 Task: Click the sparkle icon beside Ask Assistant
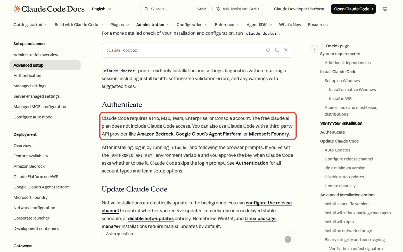pos(218,9)
